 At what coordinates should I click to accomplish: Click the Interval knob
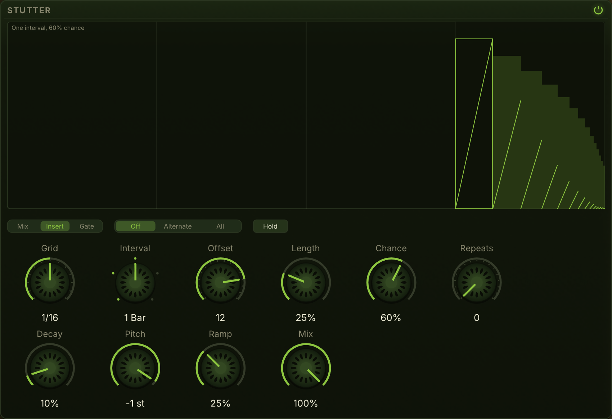(x=135, y=282)
